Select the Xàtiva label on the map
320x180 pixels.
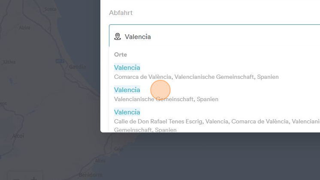(x=9, y=62)
